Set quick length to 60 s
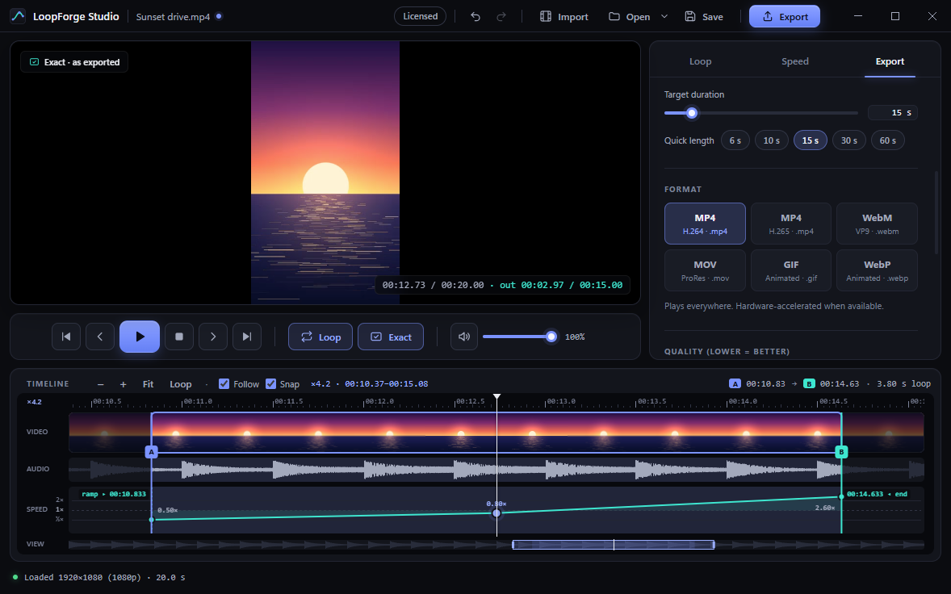This screenshot has width=951, height=594. click(x=888, y=140)
